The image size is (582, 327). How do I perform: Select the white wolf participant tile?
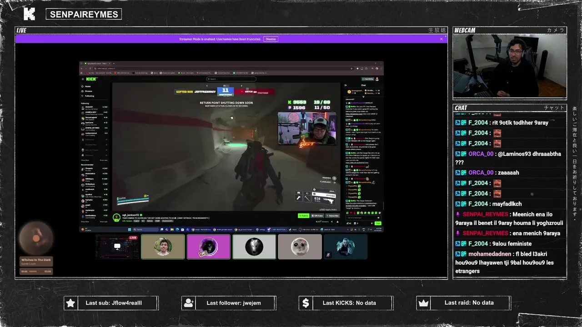[x=254, y=247]
